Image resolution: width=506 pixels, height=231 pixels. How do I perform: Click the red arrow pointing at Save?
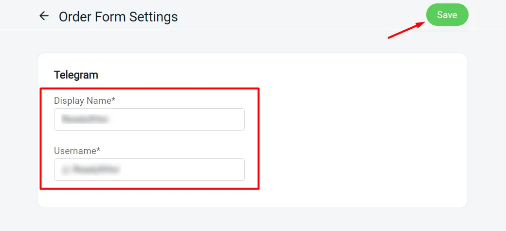406,29
